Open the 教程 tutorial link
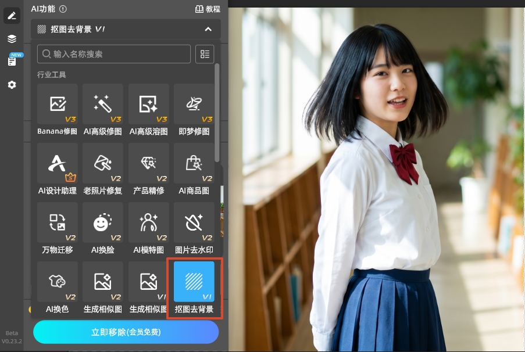Viewport: 525px width, 352px height. point(208,9)
